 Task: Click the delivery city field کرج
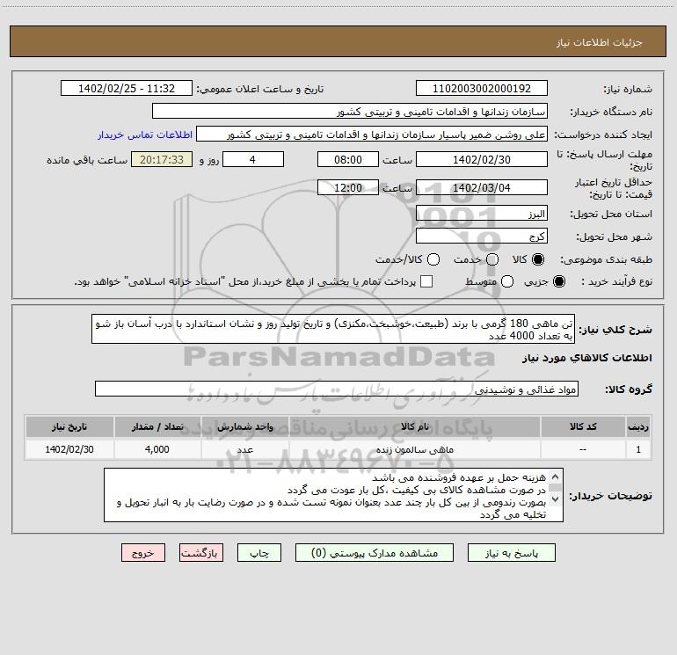pos(482,237)
